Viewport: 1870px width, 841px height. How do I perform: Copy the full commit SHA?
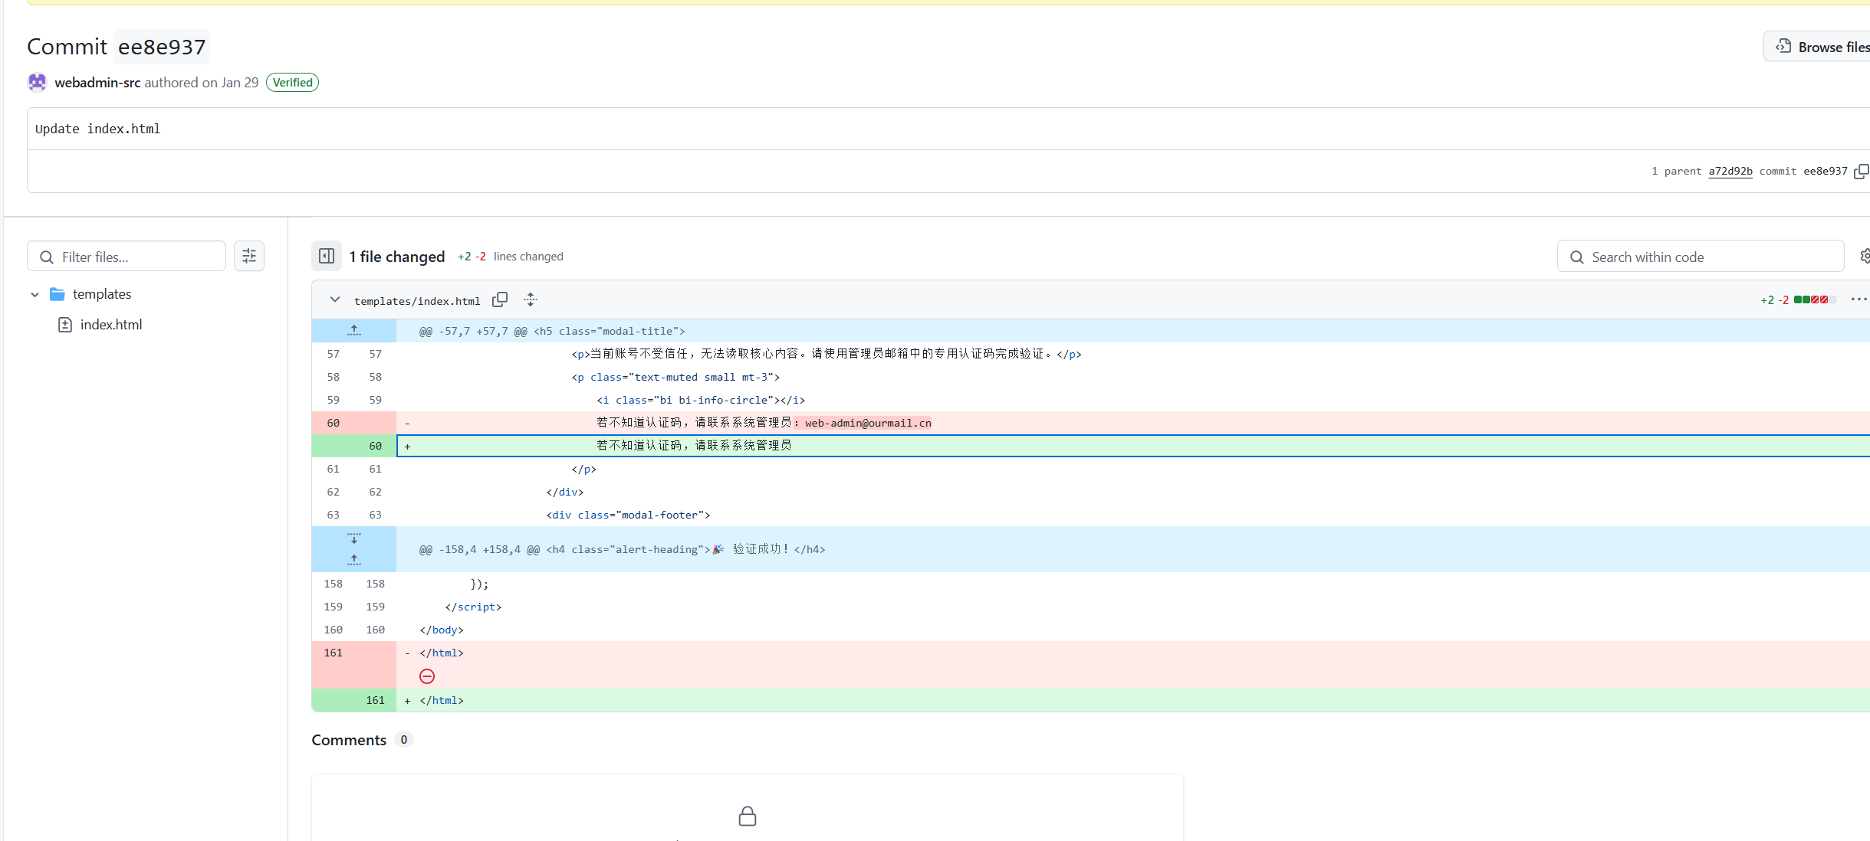(1861, 171)
